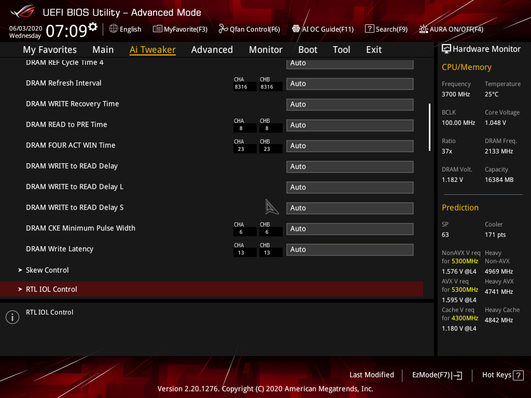Click the Hardware Monitor panel icon

click(446, 49)
